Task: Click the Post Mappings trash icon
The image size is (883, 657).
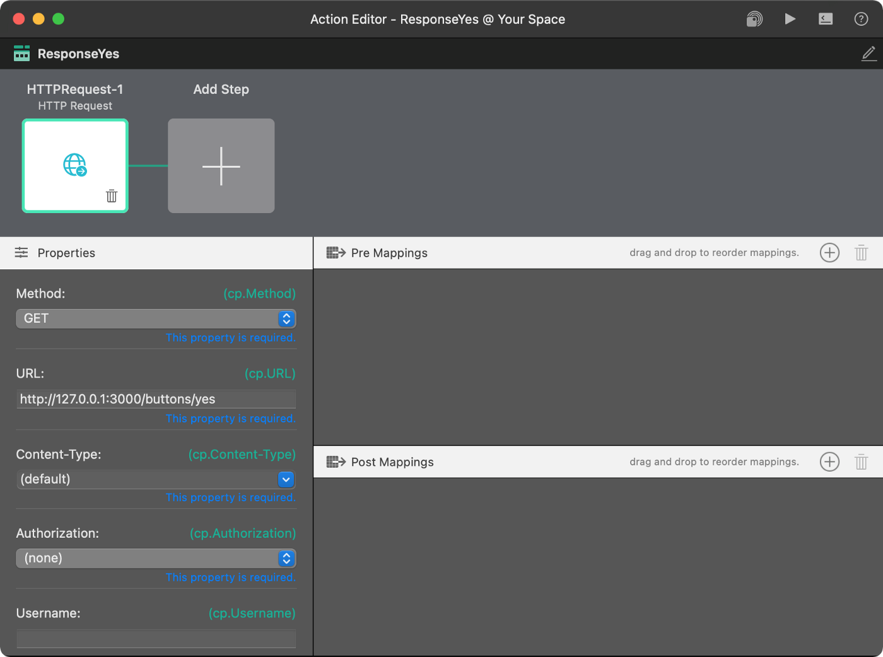Action: (x=862, y=462)
